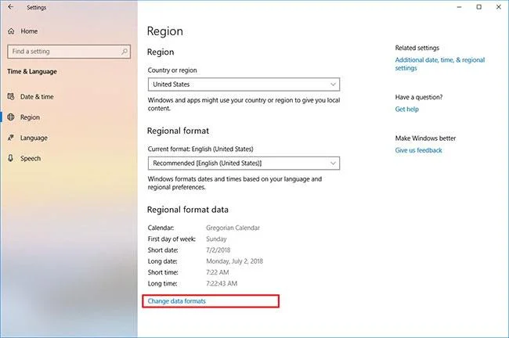This screenshot has width=509, height=338.
Task: Focus the Find a setting box
Action: click(69, 52)
